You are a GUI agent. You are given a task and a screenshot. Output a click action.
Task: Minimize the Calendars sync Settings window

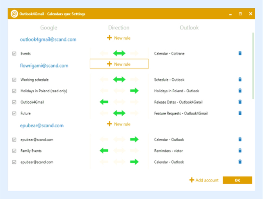pyautogui.click(x=231, y=14)
